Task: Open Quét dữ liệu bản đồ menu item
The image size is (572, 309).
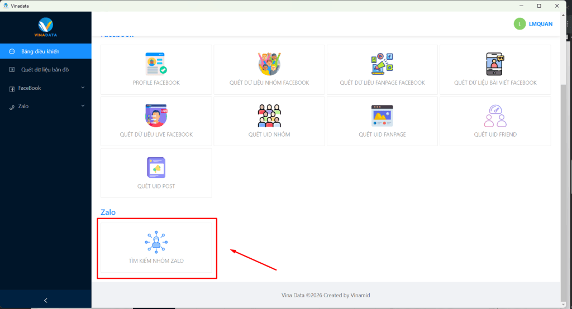Action: [44, 70]
